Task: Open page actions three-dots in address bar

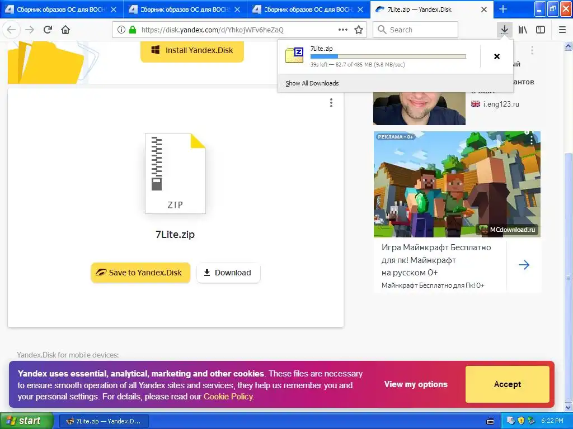Action: point(343,30)
